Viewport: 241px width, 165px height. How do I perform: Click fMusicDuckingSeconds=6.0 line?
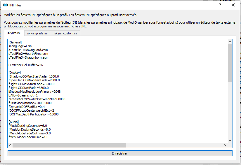tap(28, 126)
